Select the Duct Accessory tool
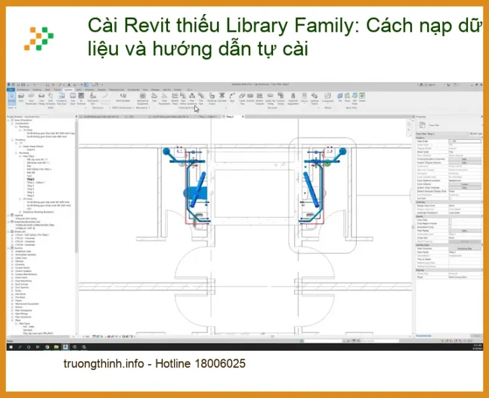Image resolution: width=489 pixels, height=398 pixels. point(50,98)
